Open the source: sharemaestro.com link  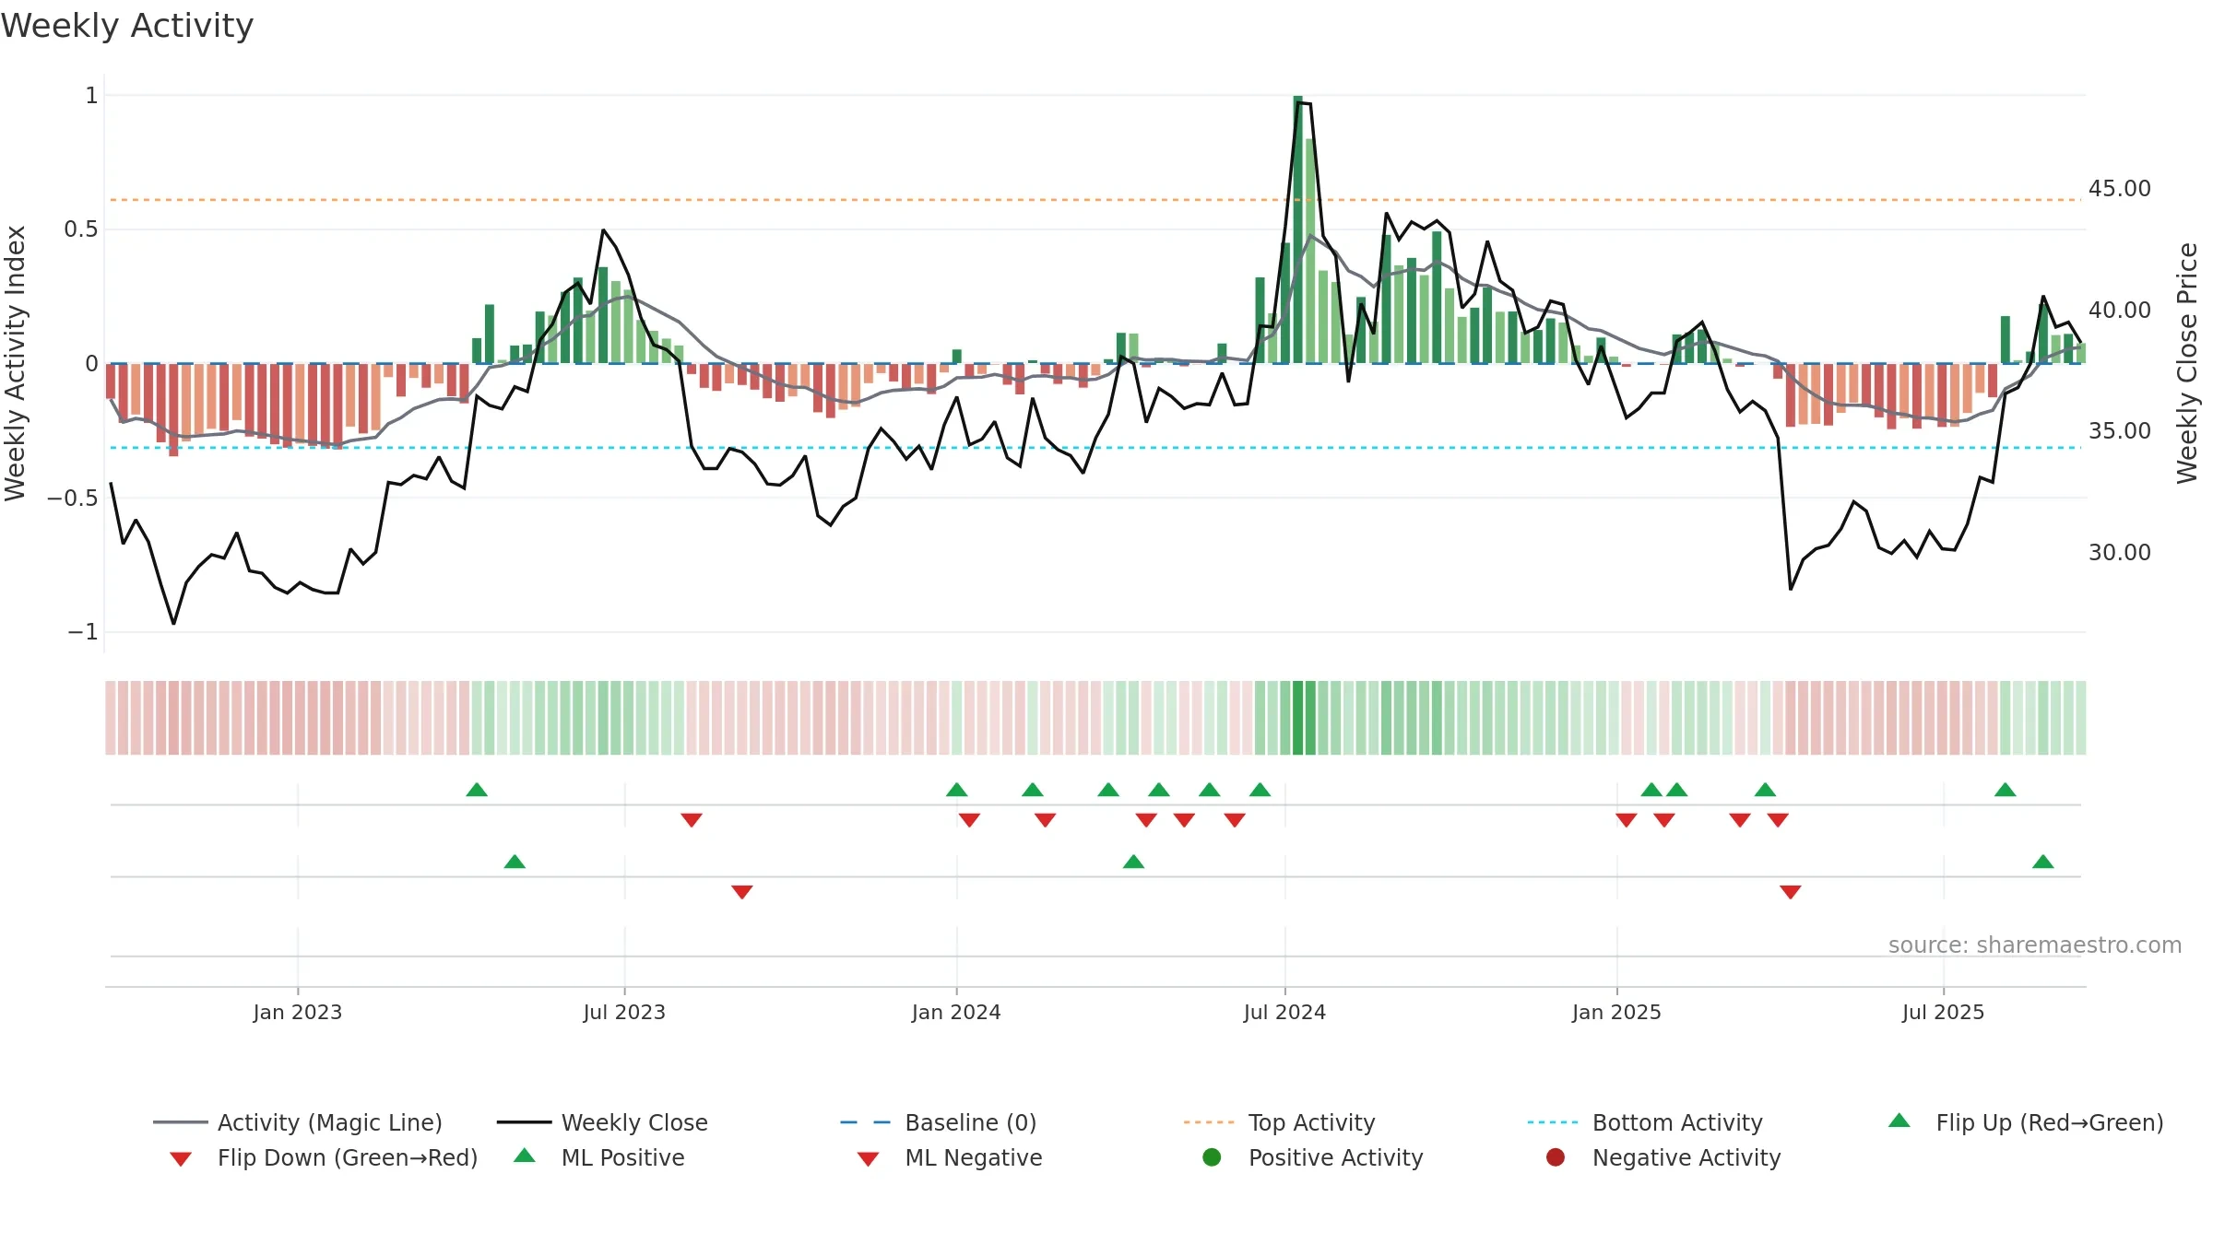(x=2035, y=945)
